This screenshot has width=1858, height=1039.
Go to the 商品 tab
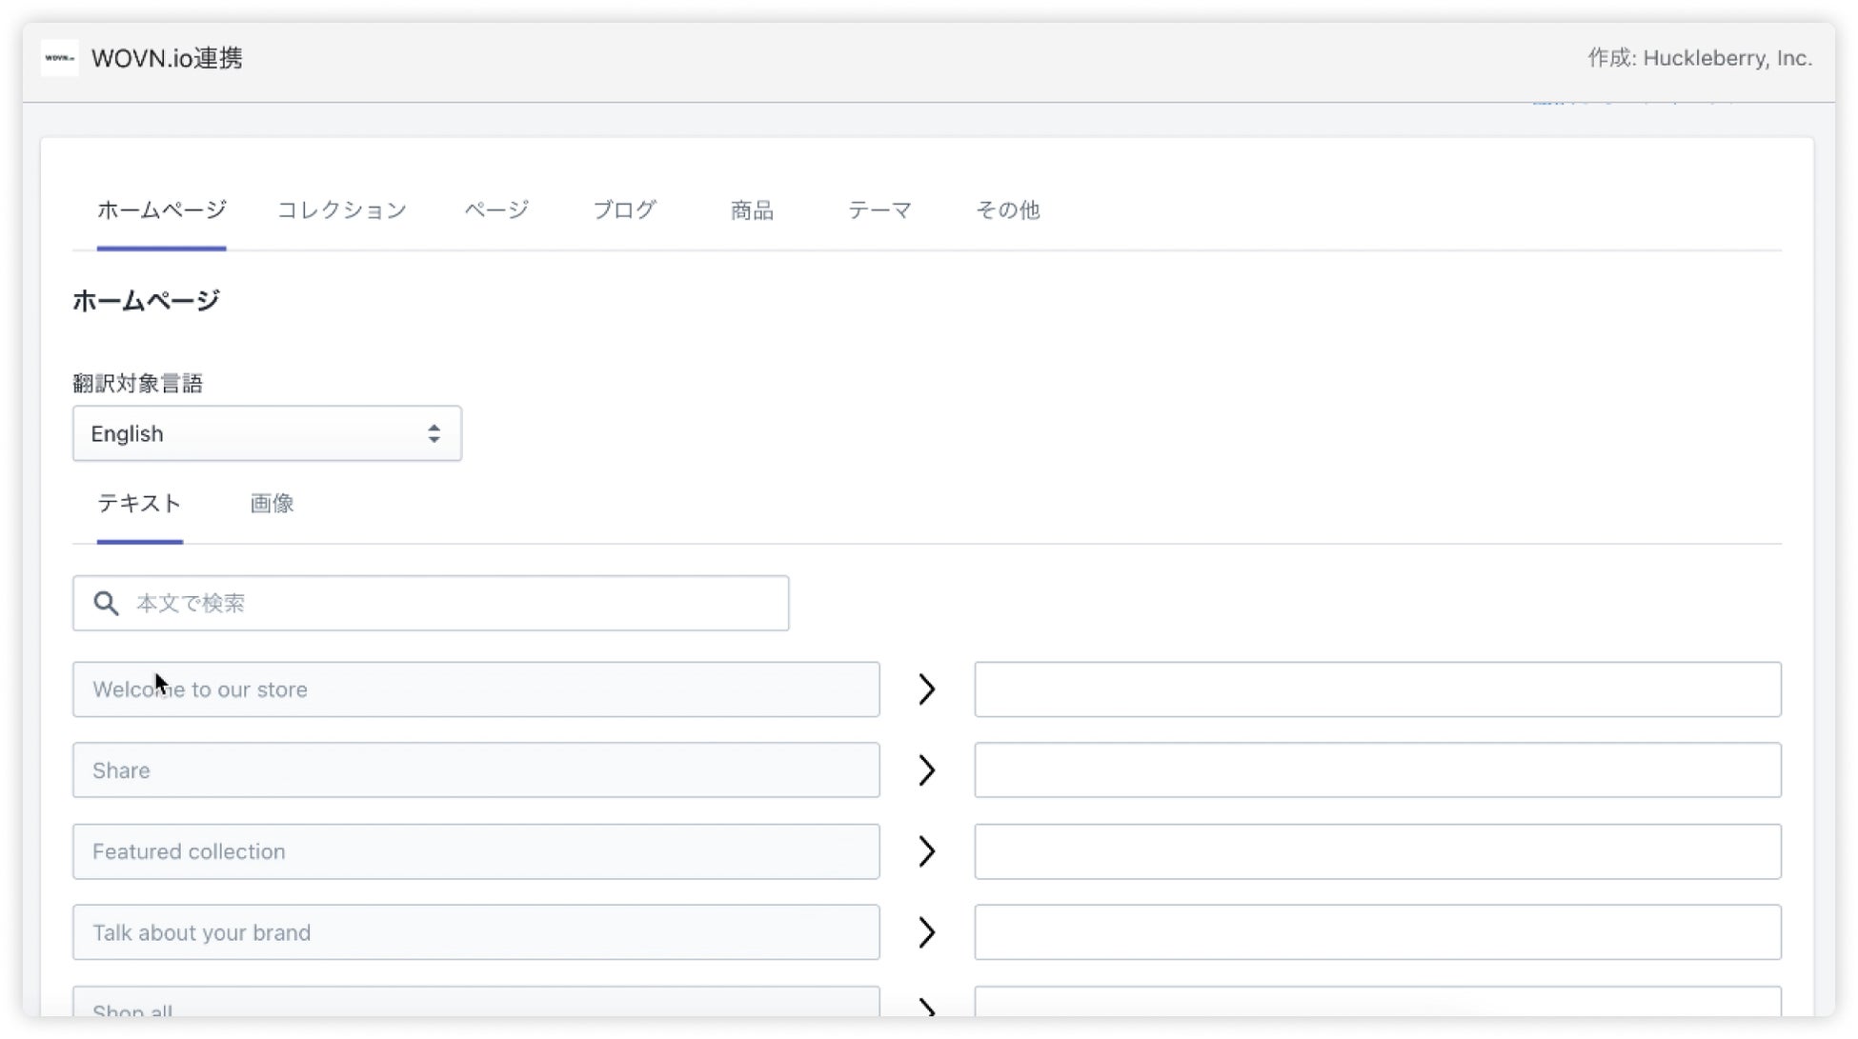click(752, 210)
